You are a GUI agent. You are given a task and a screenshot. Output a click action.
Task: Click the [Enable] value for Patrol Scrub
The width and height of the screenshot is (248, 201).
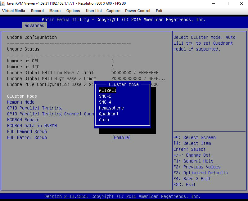(121, 137)
